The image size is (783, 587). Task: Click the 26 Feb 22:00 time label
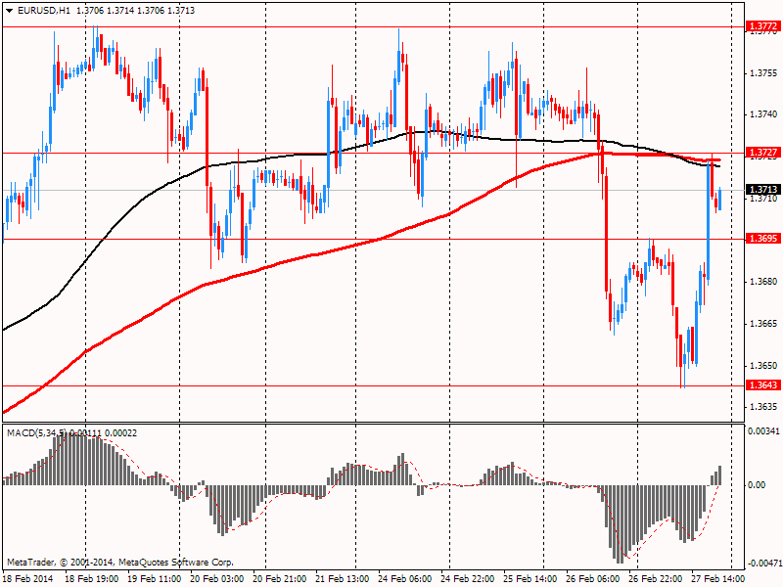tap(655, 578)
